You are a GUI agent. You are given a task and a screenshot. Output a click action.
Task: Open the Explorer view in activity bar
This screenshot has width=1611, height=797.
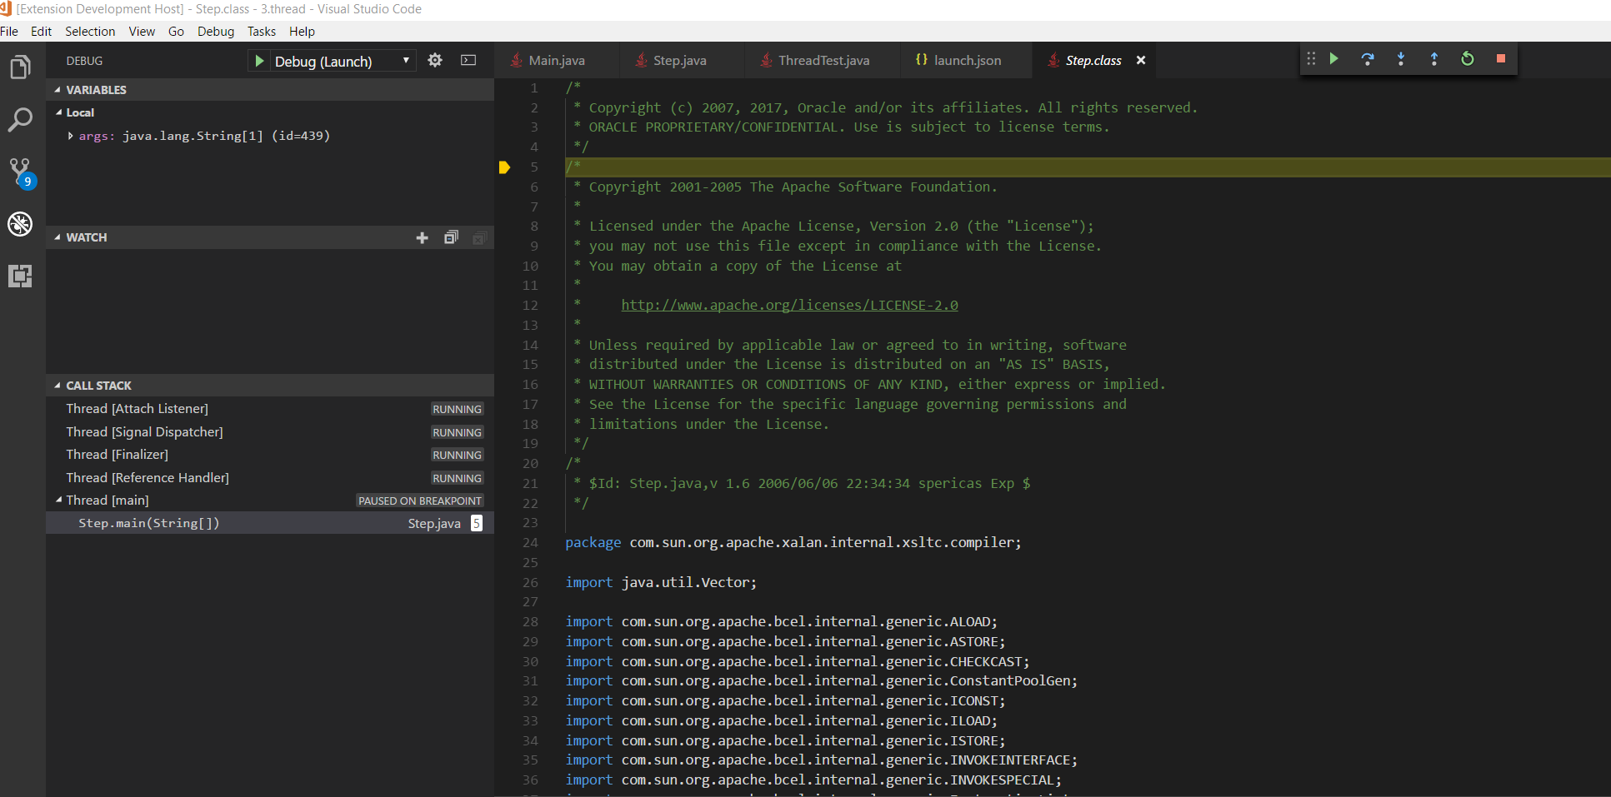(20, 67)
